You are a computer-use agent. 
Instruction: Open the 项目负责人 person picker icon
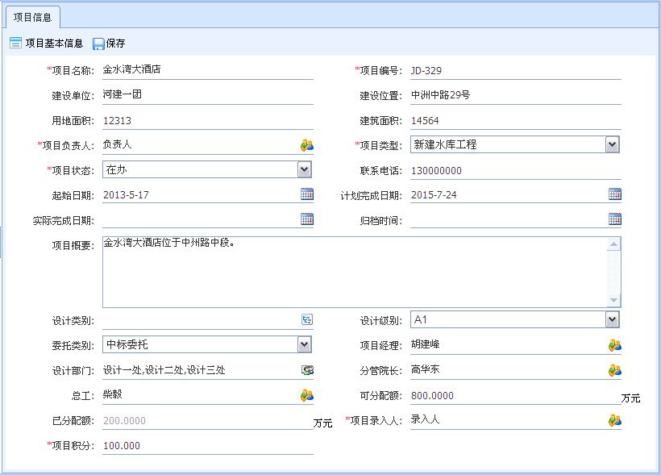(x=306, y=144)
